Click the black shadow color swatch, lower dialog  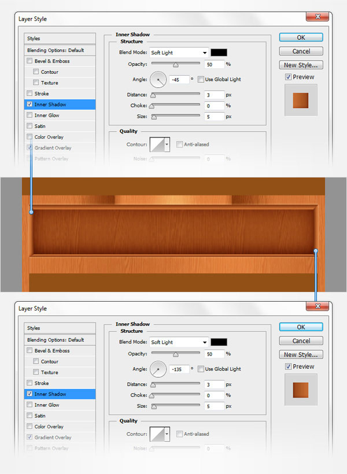(x=219, y=342)
